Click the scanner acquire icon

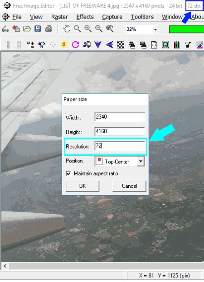[5, 29]
